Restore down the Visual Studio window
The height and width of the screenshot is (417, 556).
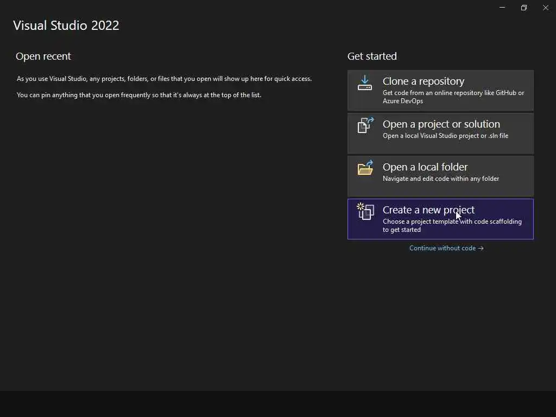point(524,8)
